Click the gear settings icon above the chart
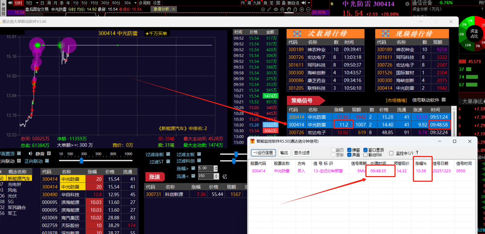 263,10
